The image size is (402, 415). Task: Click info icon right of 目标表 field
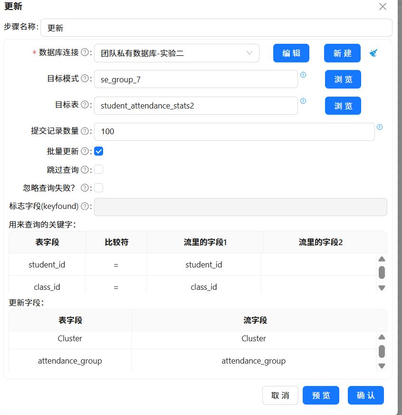coord(303,101)
